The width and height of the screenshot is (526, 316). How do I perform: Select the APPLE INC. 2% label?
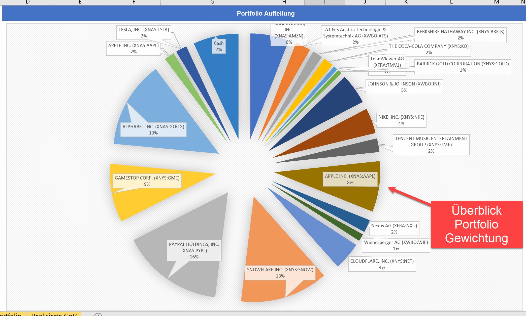click(x=134, y=49)
